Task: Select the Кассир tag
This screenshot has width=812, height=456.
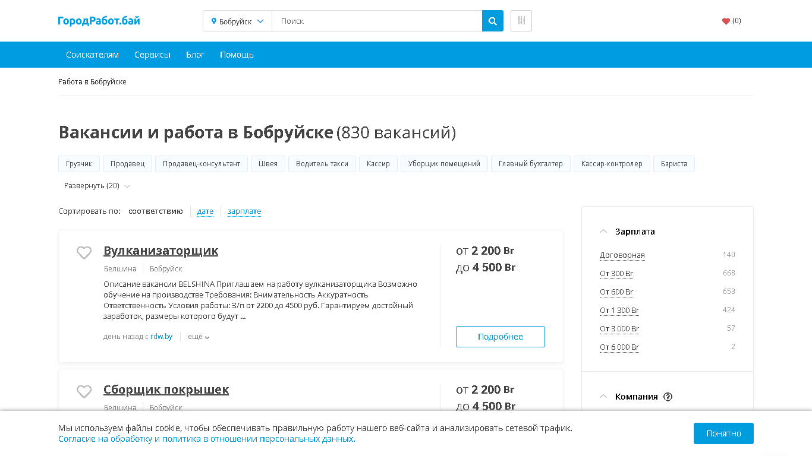Action: coord(378,164)
